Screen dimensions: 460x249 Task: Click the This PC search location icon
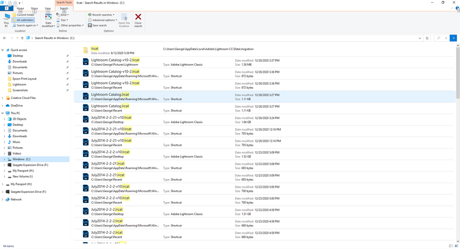pos(6,17)
